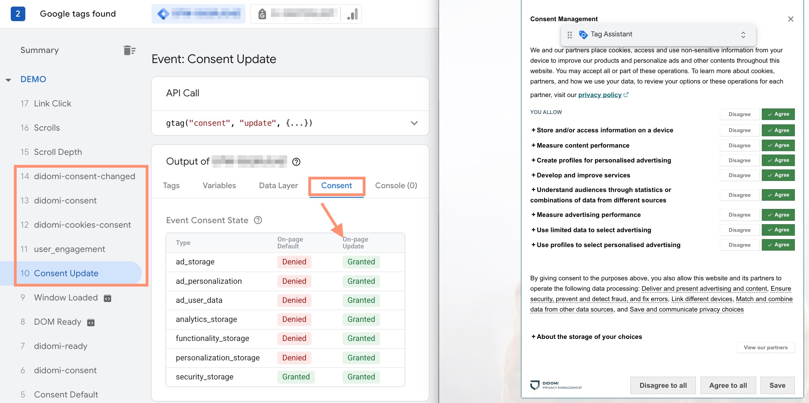
Task: Click the code icon next to Window Loaded
Action: click(107, 298)
